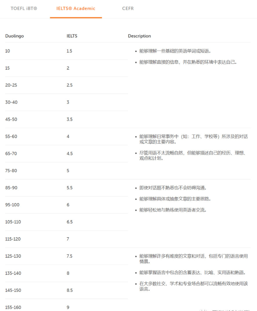Click the IELTS 5.5 score value

[x=70, y=188]
